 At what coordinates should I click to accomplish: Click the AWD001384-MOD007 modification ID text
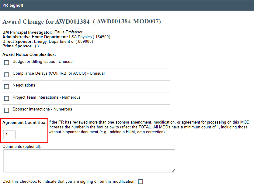127,22
